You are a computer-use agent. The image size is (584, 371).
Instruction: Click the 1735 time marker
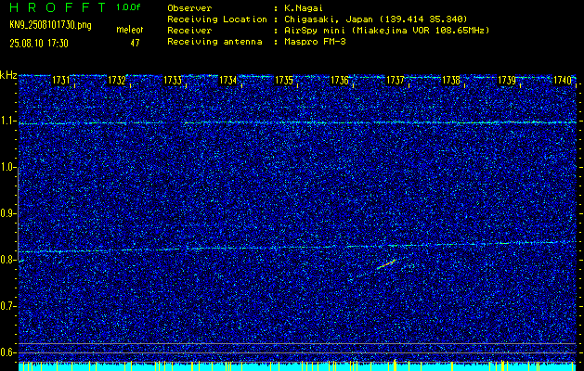click(284, 80)
